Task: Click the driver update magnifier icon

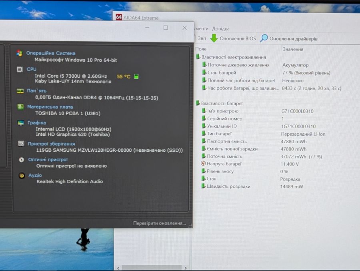Action: (264, 38)
